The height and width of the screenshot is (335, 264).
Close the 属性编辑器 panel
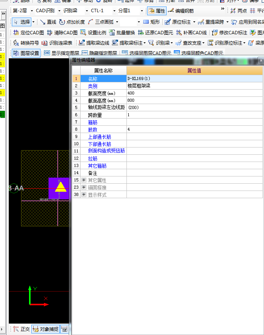(x=261, y=61)
